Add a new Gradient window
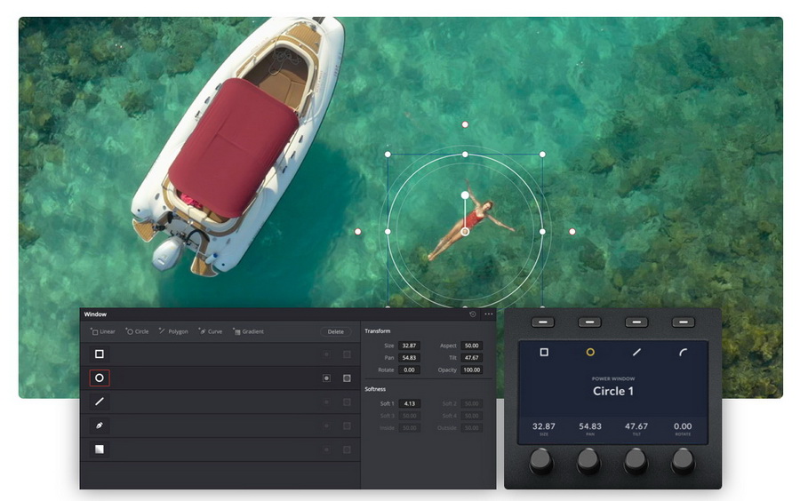Viewport: 800px width, 501px height. [x=248, y=331]
